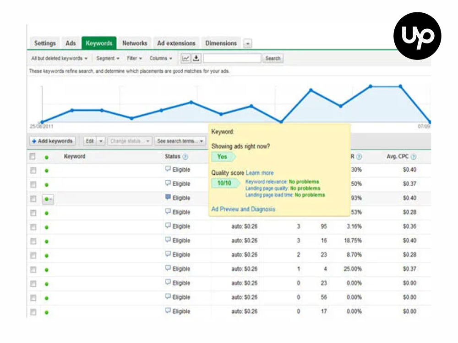Click green status dot in 3.16% row
458x343 pixels.
[x=46, y=227]
